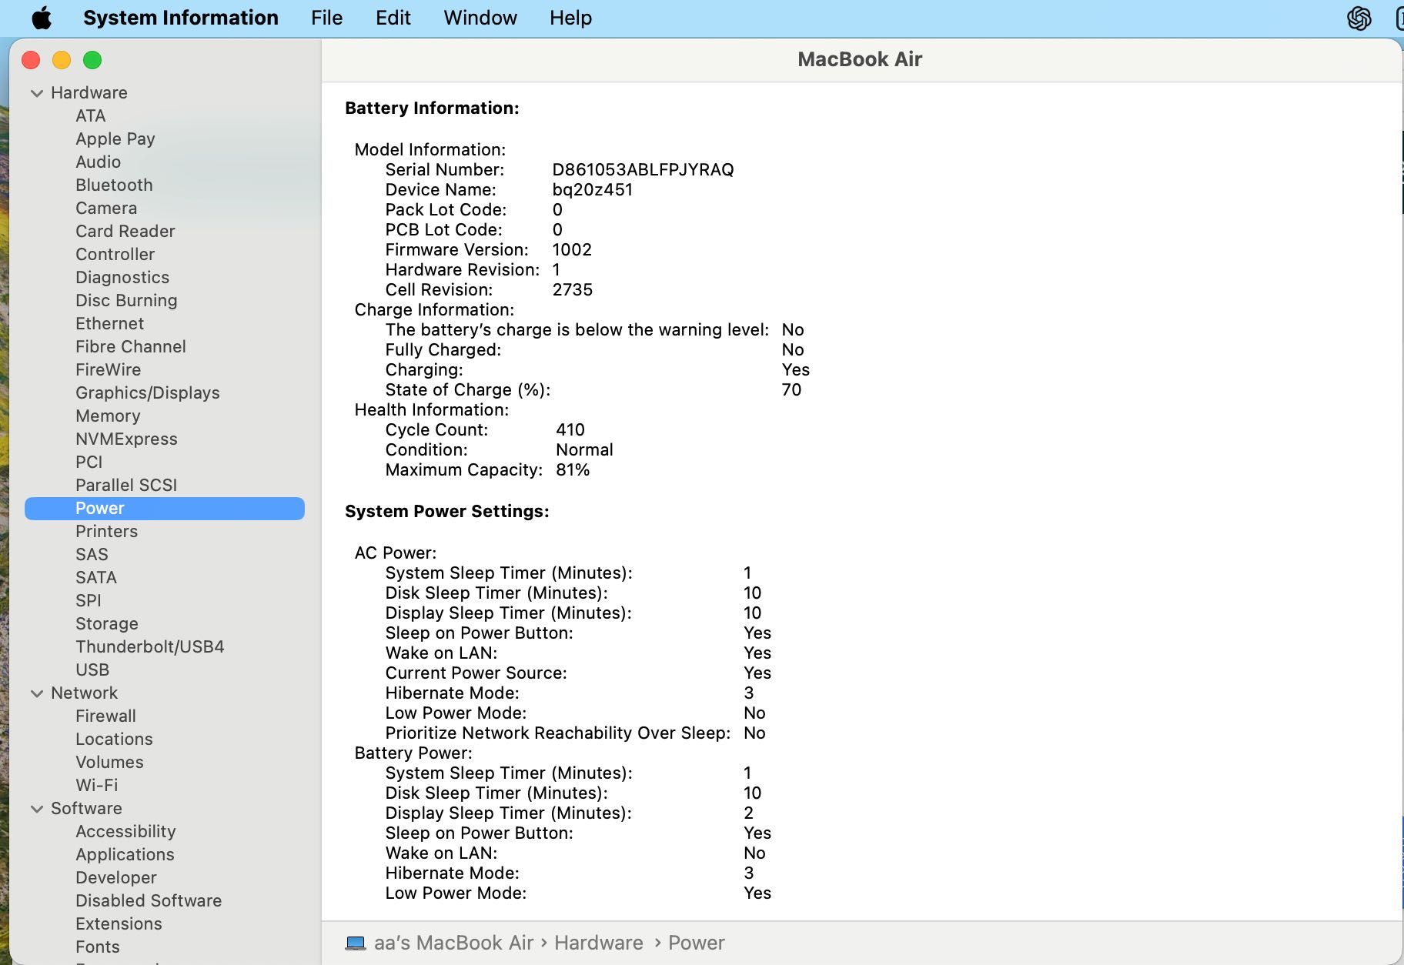Select Printers in the sidebar
The width and height of the screenshot is (1404, 965).
click(x=106, y=531)
